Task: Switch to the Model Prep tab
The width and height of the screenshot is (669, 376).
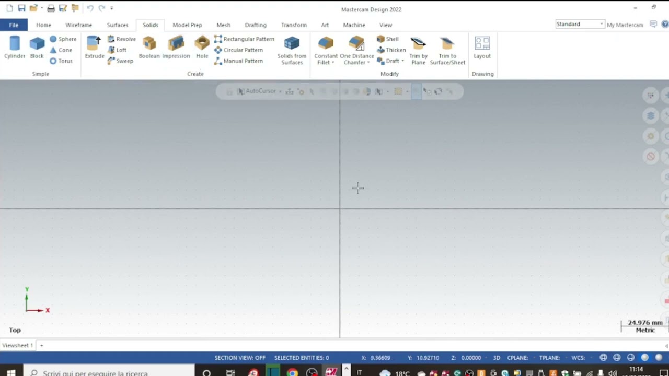Action: pyautogui.click(x=187, y=25)
